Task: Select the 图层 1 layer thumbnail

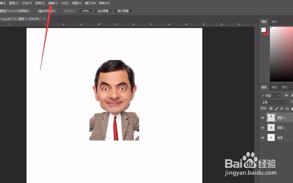Action: [271, 128]
